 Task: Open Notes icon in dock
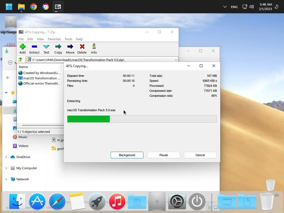[77, 201]
